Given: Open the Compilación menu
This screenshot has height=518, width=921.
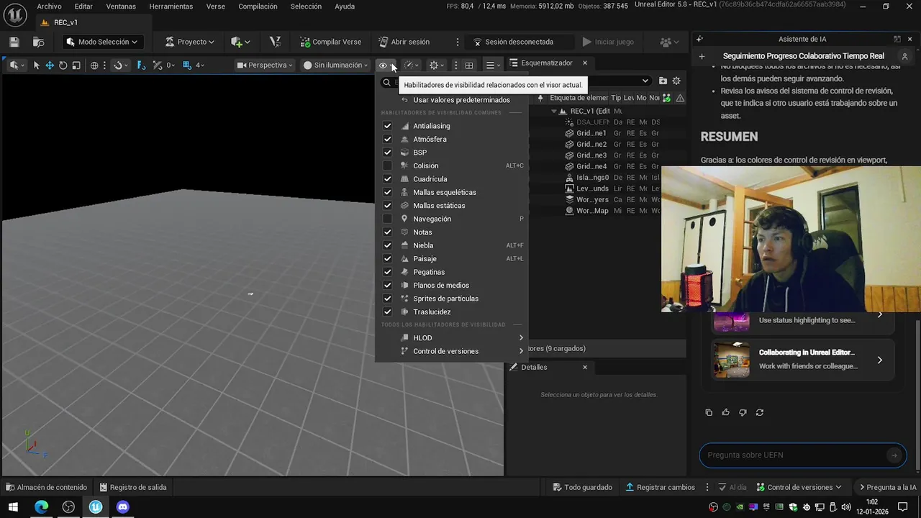Looking at the screenshot, I should [258, 6].
